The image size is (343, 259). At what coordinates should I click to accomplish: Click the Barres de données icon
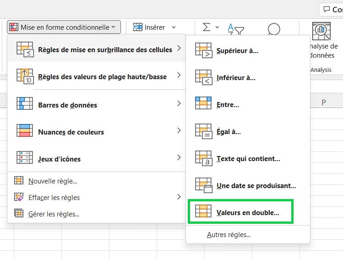tap(25, 103)
